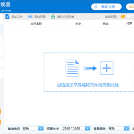
Task: Click 清空文件列表 to clear the file list
Action: pos(66,17)
